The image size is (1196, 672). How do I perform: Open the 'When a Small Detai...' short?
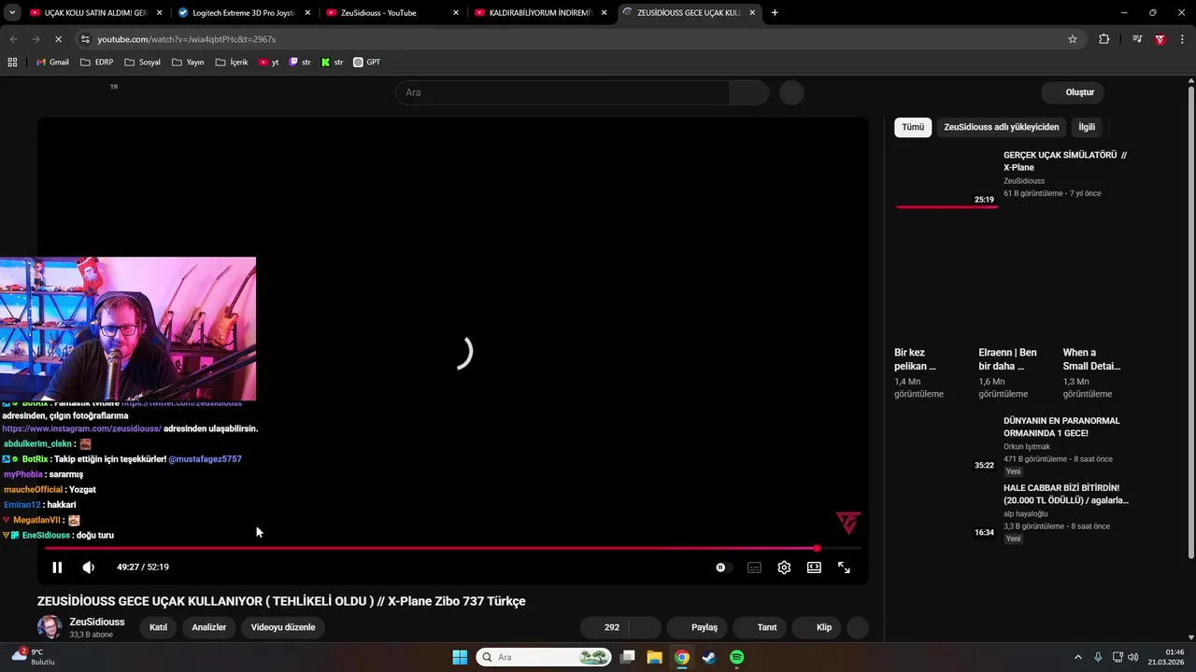(x=1091, y=359)
